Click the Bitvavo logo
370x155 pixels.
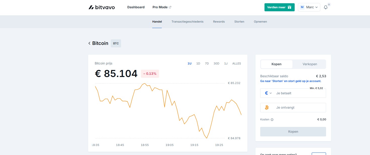pos(101,7)
